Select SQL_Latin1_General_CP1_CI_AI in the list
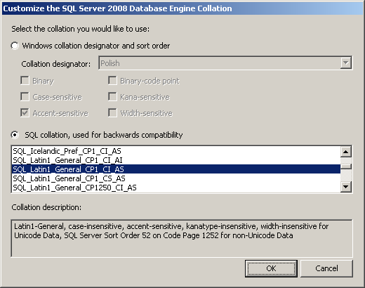 click(176, 160)
